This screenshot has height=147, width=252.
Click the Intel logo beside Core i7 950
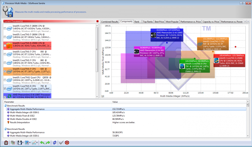[9, 54]
